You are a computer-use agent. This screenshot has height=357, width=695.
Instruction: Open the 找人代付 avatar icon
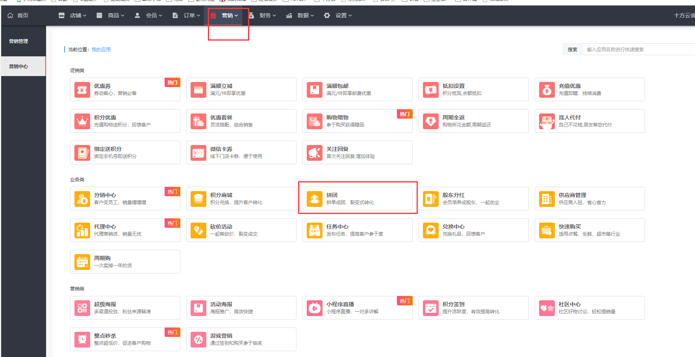click(547, 121)
